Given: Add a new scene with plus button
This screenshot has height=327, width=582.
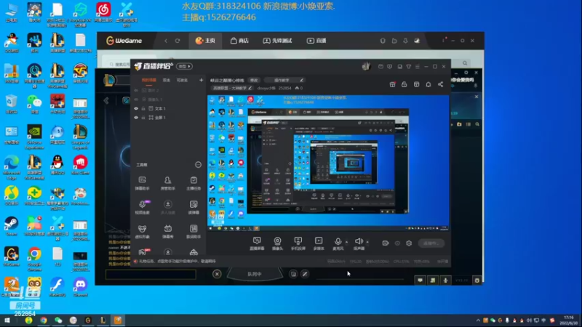Looking at the screenshot, I should coord(202,80).
